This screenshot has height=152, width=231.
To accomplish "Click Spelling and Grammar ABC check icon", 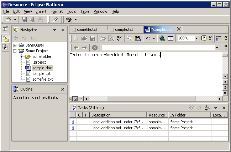I will click(119, 38).
